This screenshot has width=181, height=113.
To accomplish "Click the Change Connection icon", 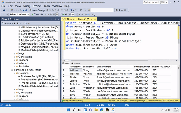I will [7, 14].
